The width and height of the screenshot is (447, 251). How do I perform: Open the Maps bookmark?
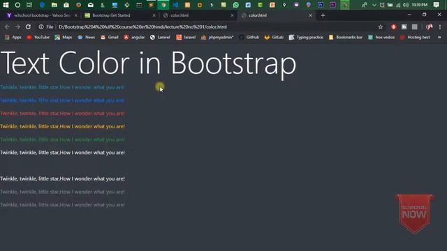pos(64,37)
